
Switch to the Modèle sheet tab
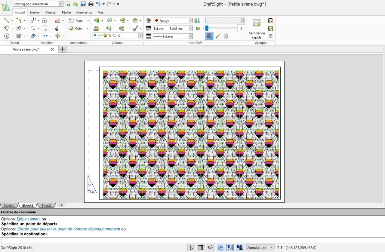[9, 205]
